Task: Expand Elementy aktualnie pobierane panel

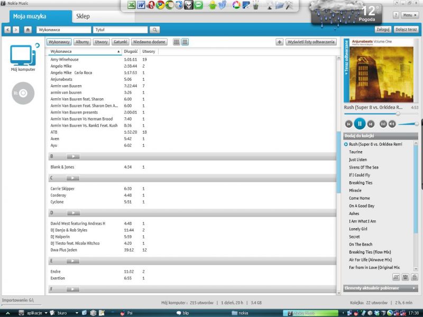Action: 381,288
